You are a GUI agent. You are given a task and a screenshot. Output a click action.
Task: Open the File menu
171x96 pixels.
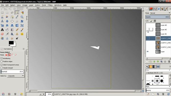pyautogui.click(x=2, y=5)
